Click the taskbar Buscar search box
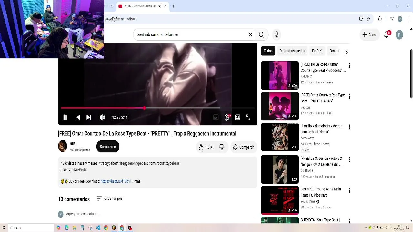This screenshot has width=413, height=232. (31, 228)
